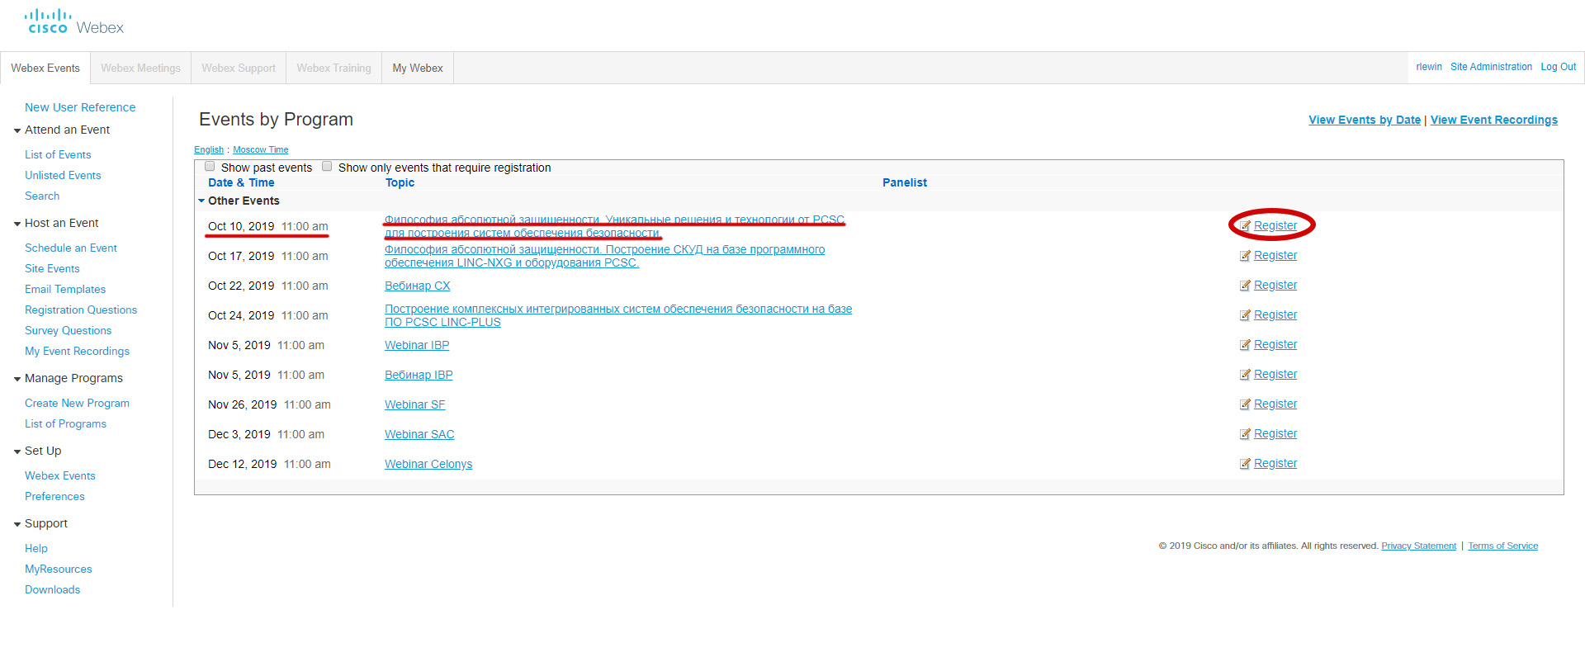Go to My Webex tab

[x=418, y=68]
